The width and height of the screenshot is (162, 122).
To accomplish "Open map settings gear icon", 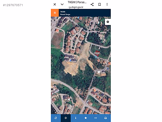I will 108,22.
